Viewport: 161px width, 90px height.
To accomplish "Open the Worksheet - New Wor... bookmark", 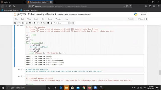I will tap(29, 10).
